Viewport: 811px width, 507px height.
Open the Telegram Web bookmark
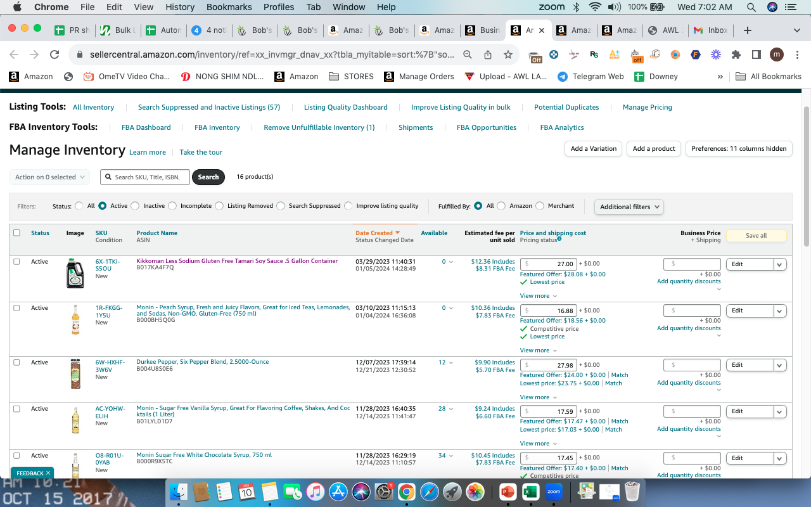tap(591, 77)
